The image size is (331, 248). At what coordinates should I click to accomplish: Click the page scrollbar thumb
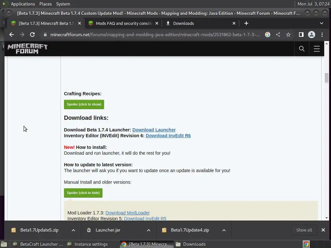pos(326,78)
